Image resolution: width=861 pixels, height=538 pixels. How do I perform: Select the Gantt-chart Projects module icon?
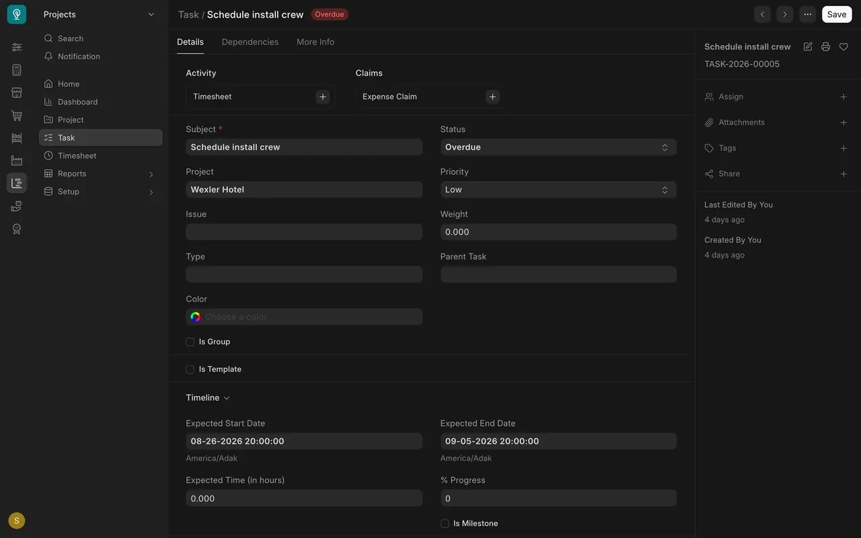point(17,183)
